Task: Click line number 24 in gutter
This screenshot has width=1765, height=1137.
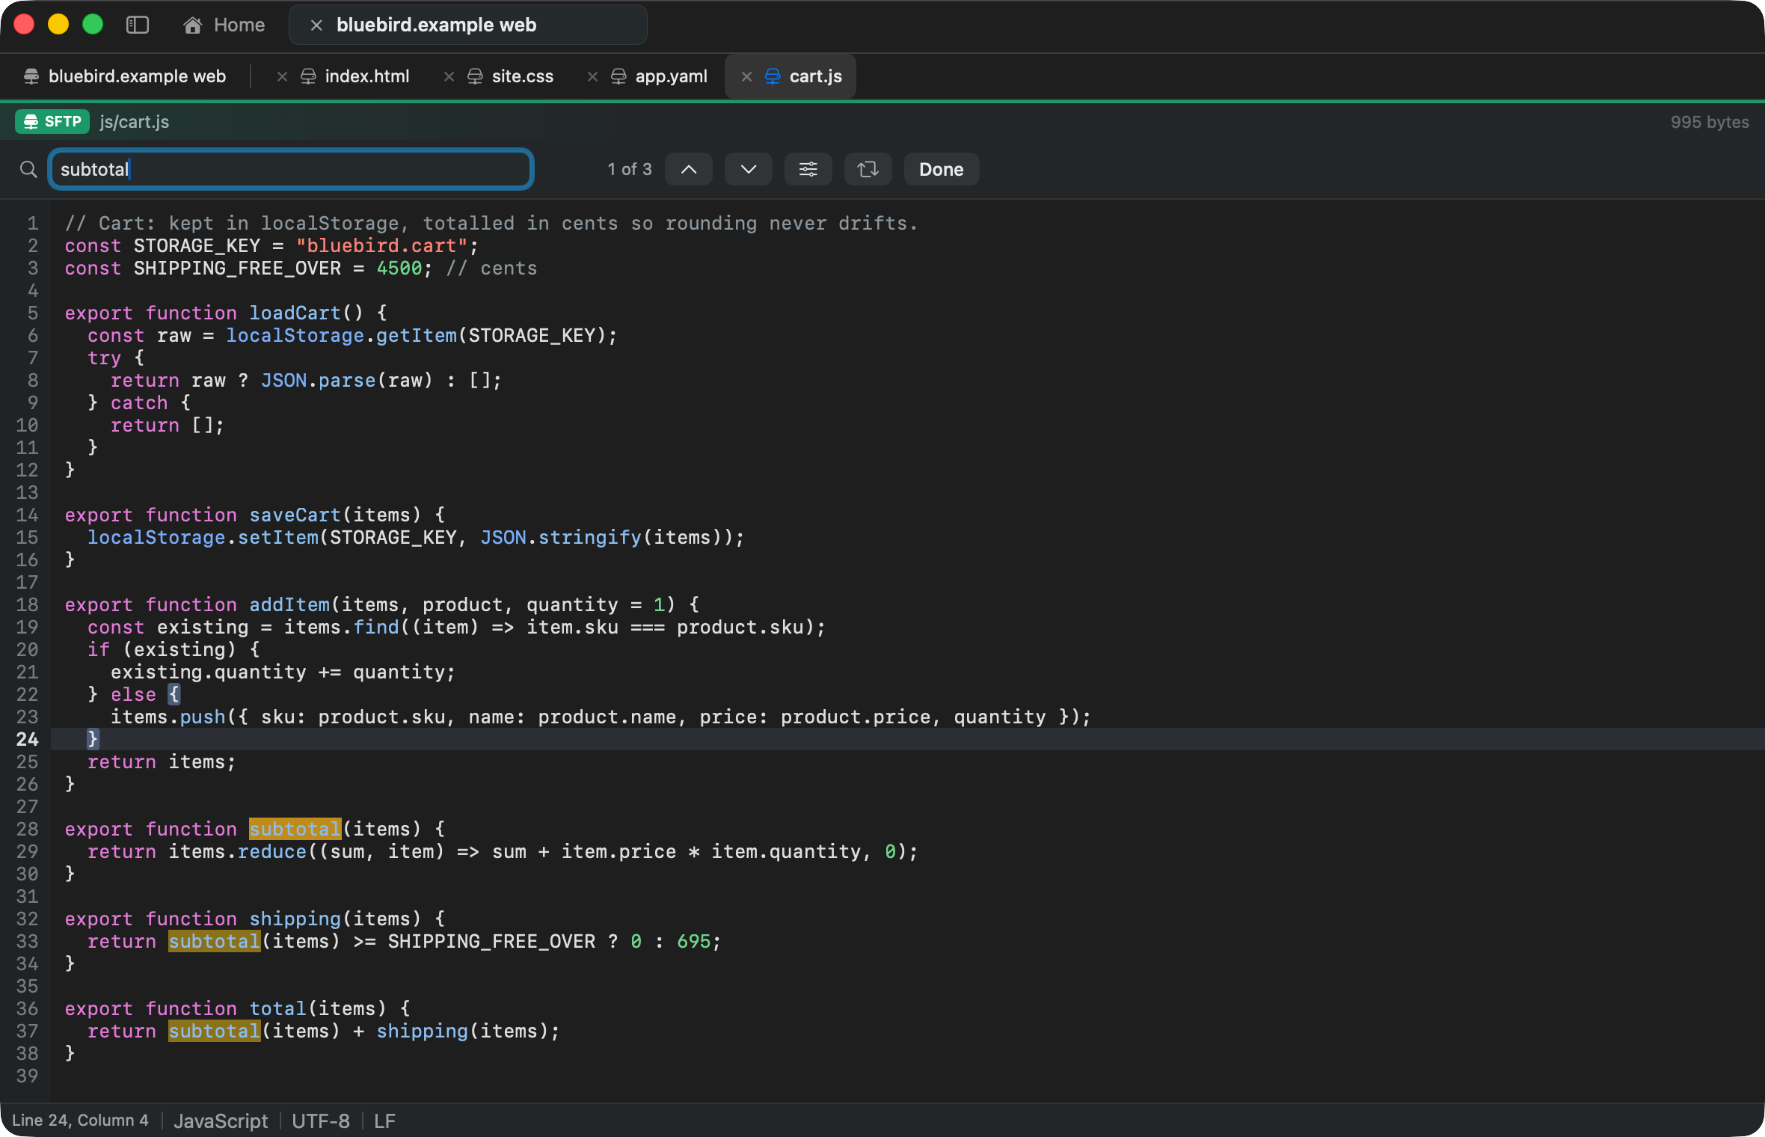Action: point(28,739)
